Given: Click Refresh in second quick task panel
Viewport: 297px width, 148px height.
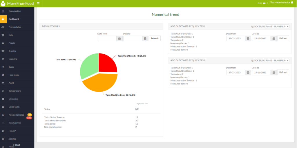Looking at the screenshot, I should (x=283, y=73).
